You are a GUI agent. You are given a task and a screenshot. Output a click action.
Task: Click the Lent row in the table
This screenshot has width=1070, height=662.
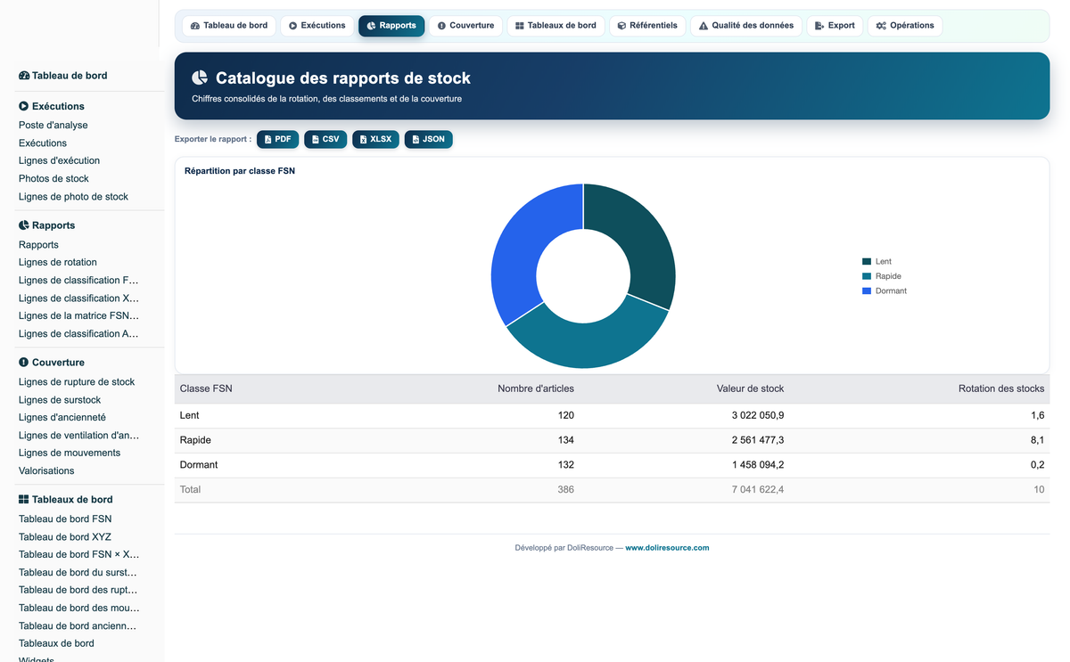click(612, 416)
